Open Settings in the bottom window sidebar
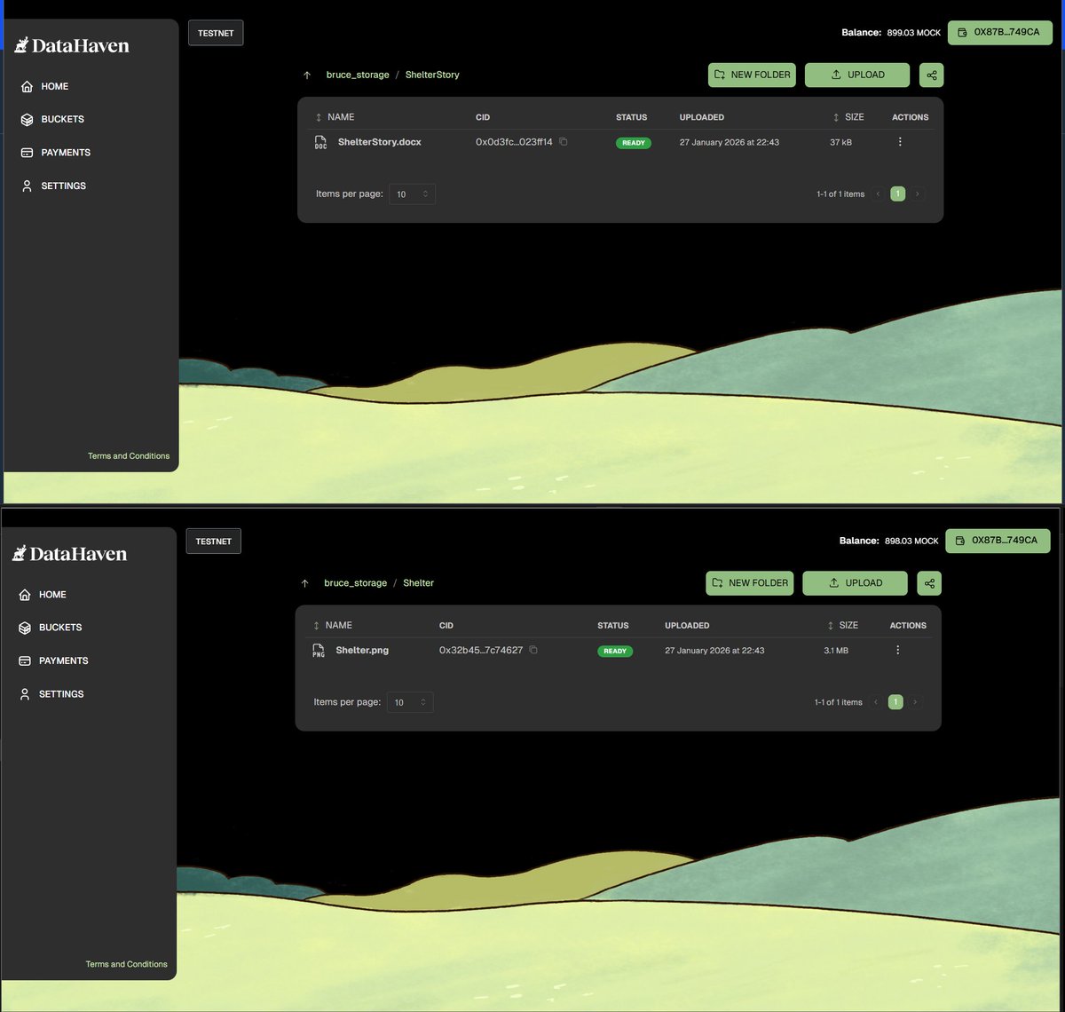Viewport: 1065px width, 1012px height. (51, 694)
